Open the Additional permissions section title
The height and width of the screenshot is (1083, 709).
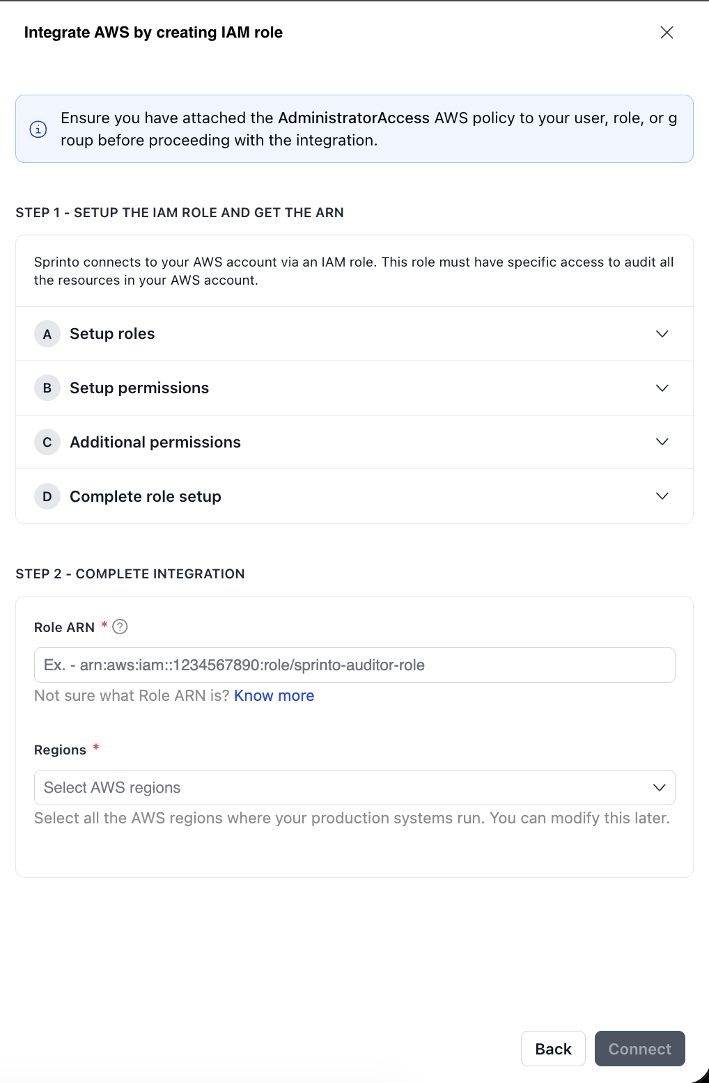pos(155,443)
